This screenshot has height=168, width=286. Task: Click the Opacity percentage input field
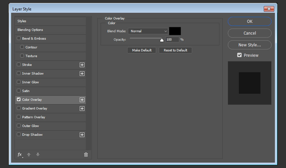(x=172, y=40)
